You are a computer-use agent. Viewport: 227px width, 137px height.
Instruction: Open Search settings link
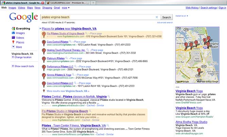click(x=209, y=8)
